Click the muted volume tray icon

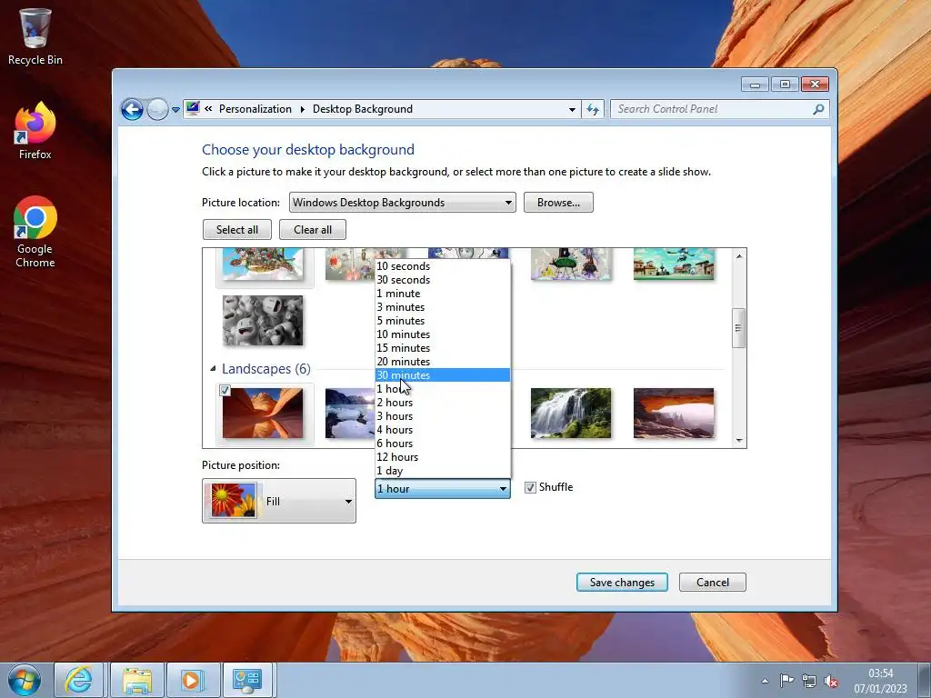831,681
